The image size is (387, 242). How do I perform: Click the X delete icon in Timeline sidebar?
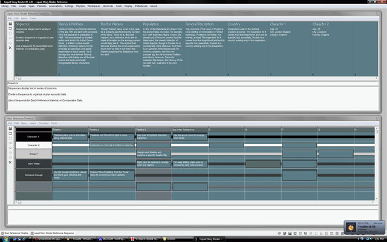10,162
